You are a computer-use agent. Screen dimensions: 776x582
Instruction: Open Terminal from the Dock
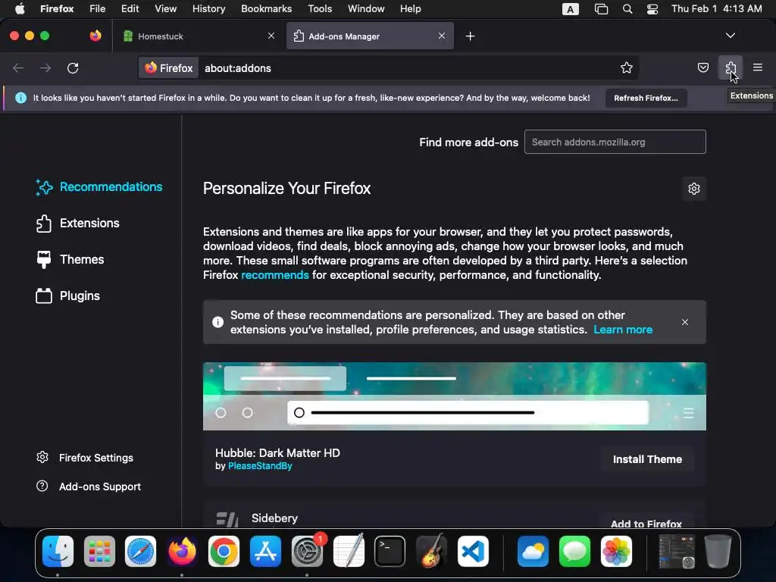tap(390, 552)
